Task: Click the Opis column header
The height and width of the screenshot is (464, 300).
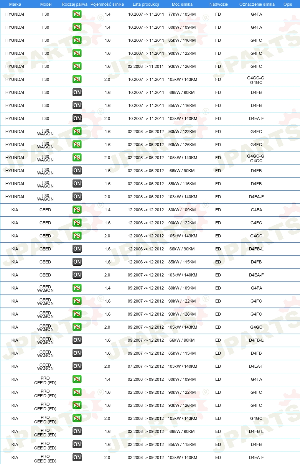Action: point(287,4)
